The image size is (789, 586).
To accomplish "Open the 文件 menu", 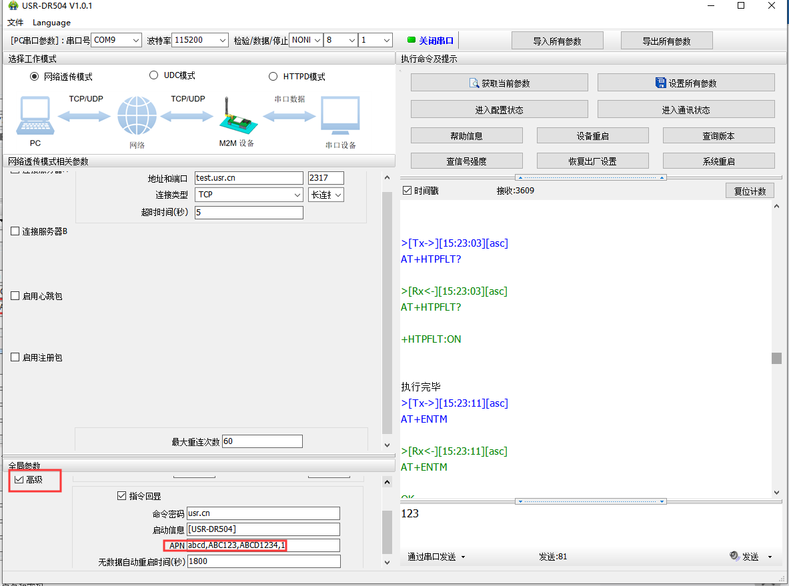I will click(15, 23).
